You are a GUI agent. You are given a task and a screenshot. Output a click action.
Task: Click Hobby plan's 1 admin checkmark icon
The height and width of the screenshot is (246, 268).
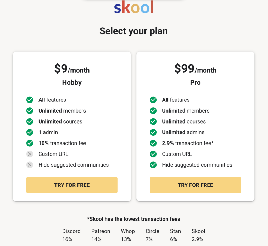click(30, 132)
